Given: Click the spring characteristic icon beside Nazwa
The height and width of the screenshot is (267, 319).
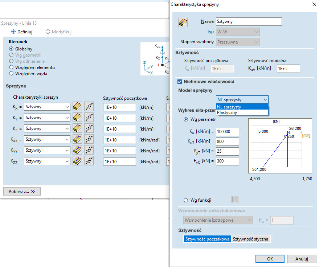Looking at the screenshot, I should [x=183, y=22].
